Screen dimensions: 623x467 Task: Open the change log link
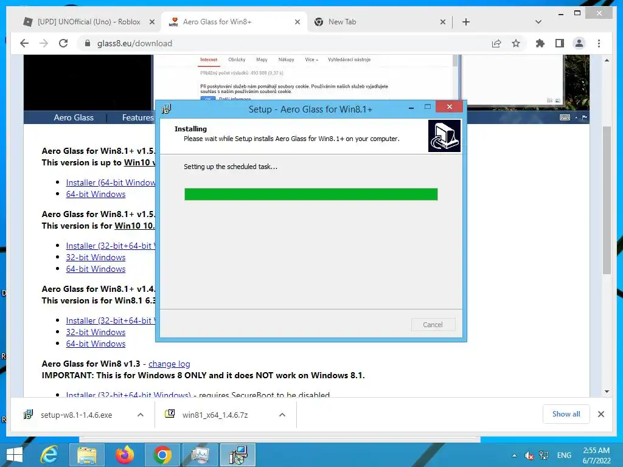coord(169,364)
